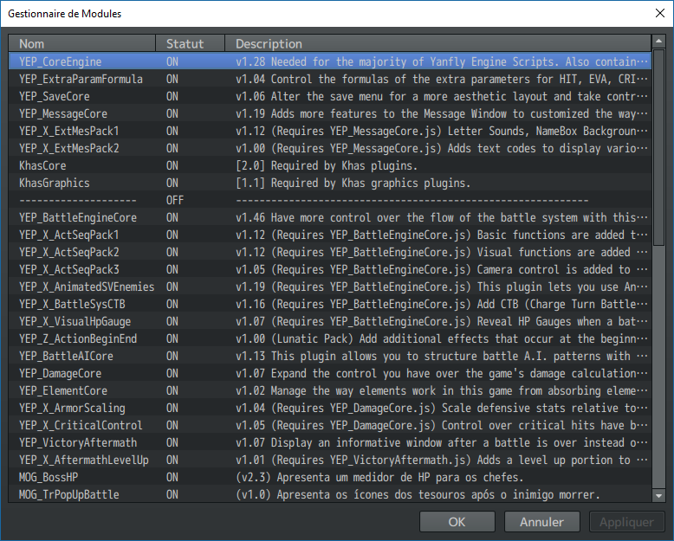The width and height of the screenshot is (674, 541).
Task: Click the OK button
Action: [457, 522]
